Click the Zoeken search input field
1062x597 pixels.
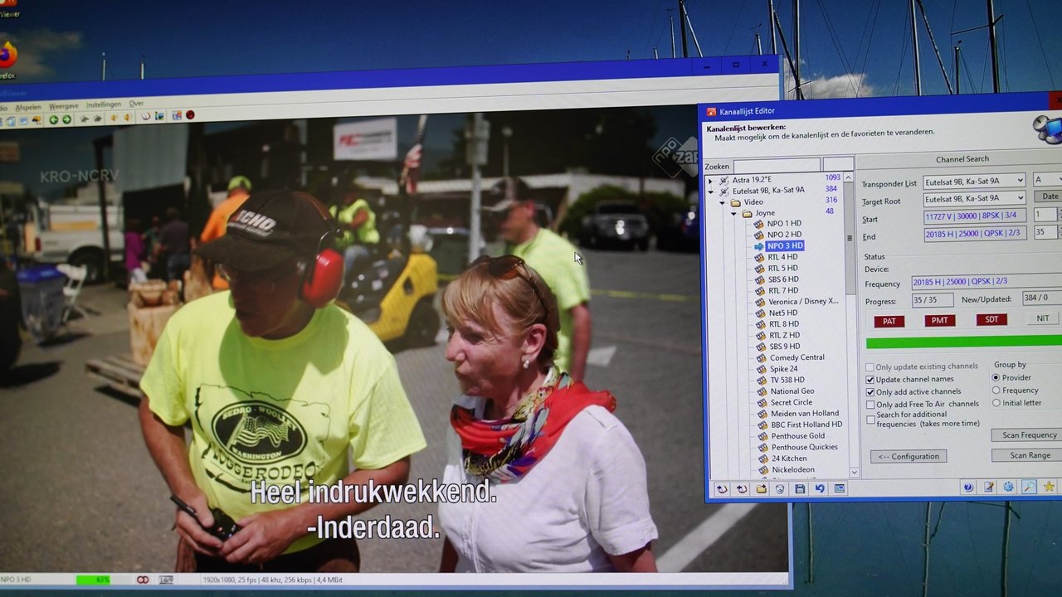click(776, 166)
